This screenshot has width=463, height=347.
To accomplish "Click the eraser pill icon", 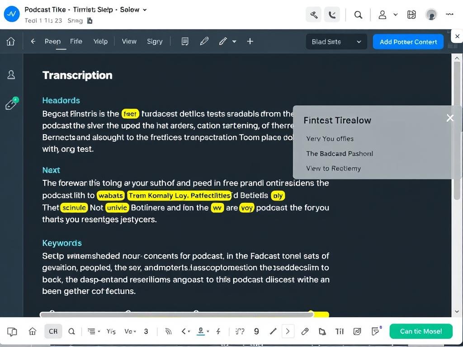I will click(305, 331).
